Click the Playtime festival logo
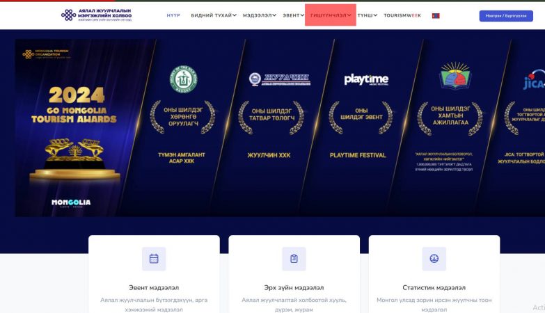545x313 pixels. click(x=366, y=79)
